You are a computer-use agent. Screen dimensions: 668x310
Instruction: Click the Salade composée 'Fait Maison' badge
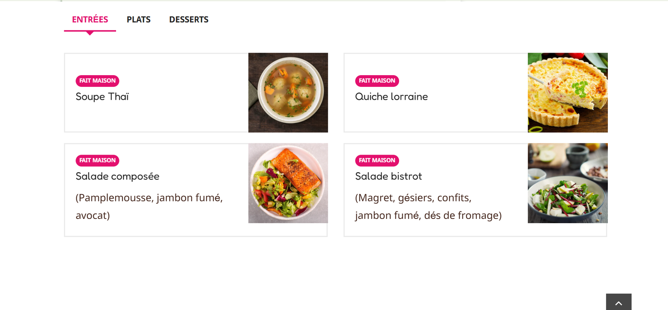tap(97, 160)
